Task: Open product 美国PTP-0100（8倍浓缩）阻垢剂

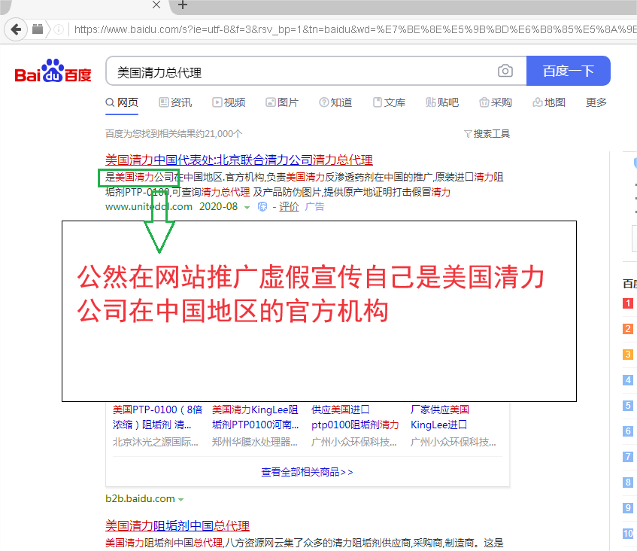Action: click(x=158, y=417)
